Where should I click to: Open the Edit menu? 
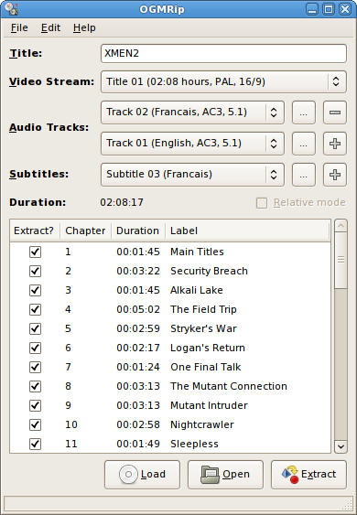pyautogui.click(x=50, y=28)
